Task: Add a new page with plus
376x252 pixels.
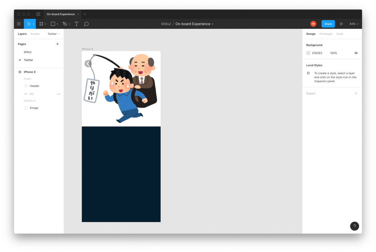Action: [57, 44]
